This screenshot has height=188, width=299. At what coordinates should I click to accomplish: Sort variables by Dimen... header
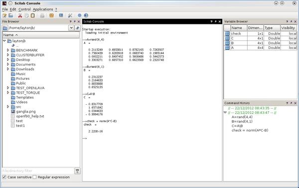click(255, 28)
